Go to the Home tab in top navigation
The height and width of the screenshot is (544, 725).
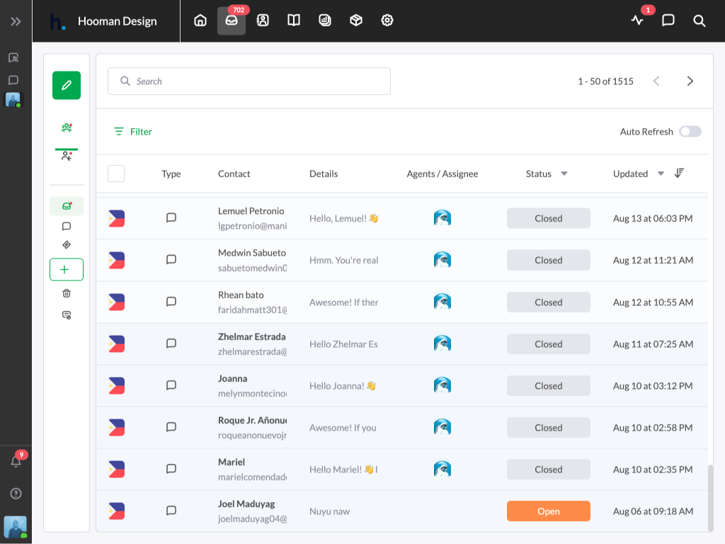click(200, 21)
